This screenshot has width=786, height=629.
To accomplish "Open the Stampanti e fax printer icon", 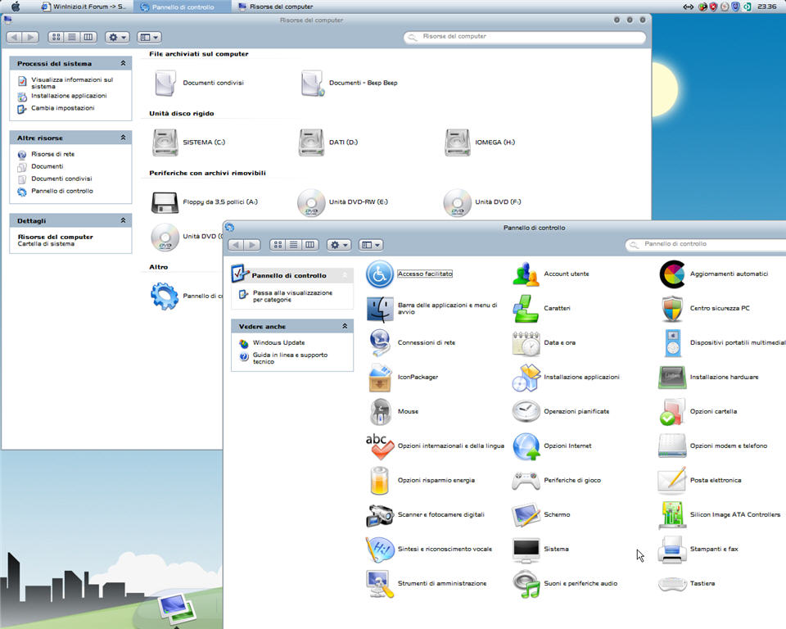I will click(671, 549).
